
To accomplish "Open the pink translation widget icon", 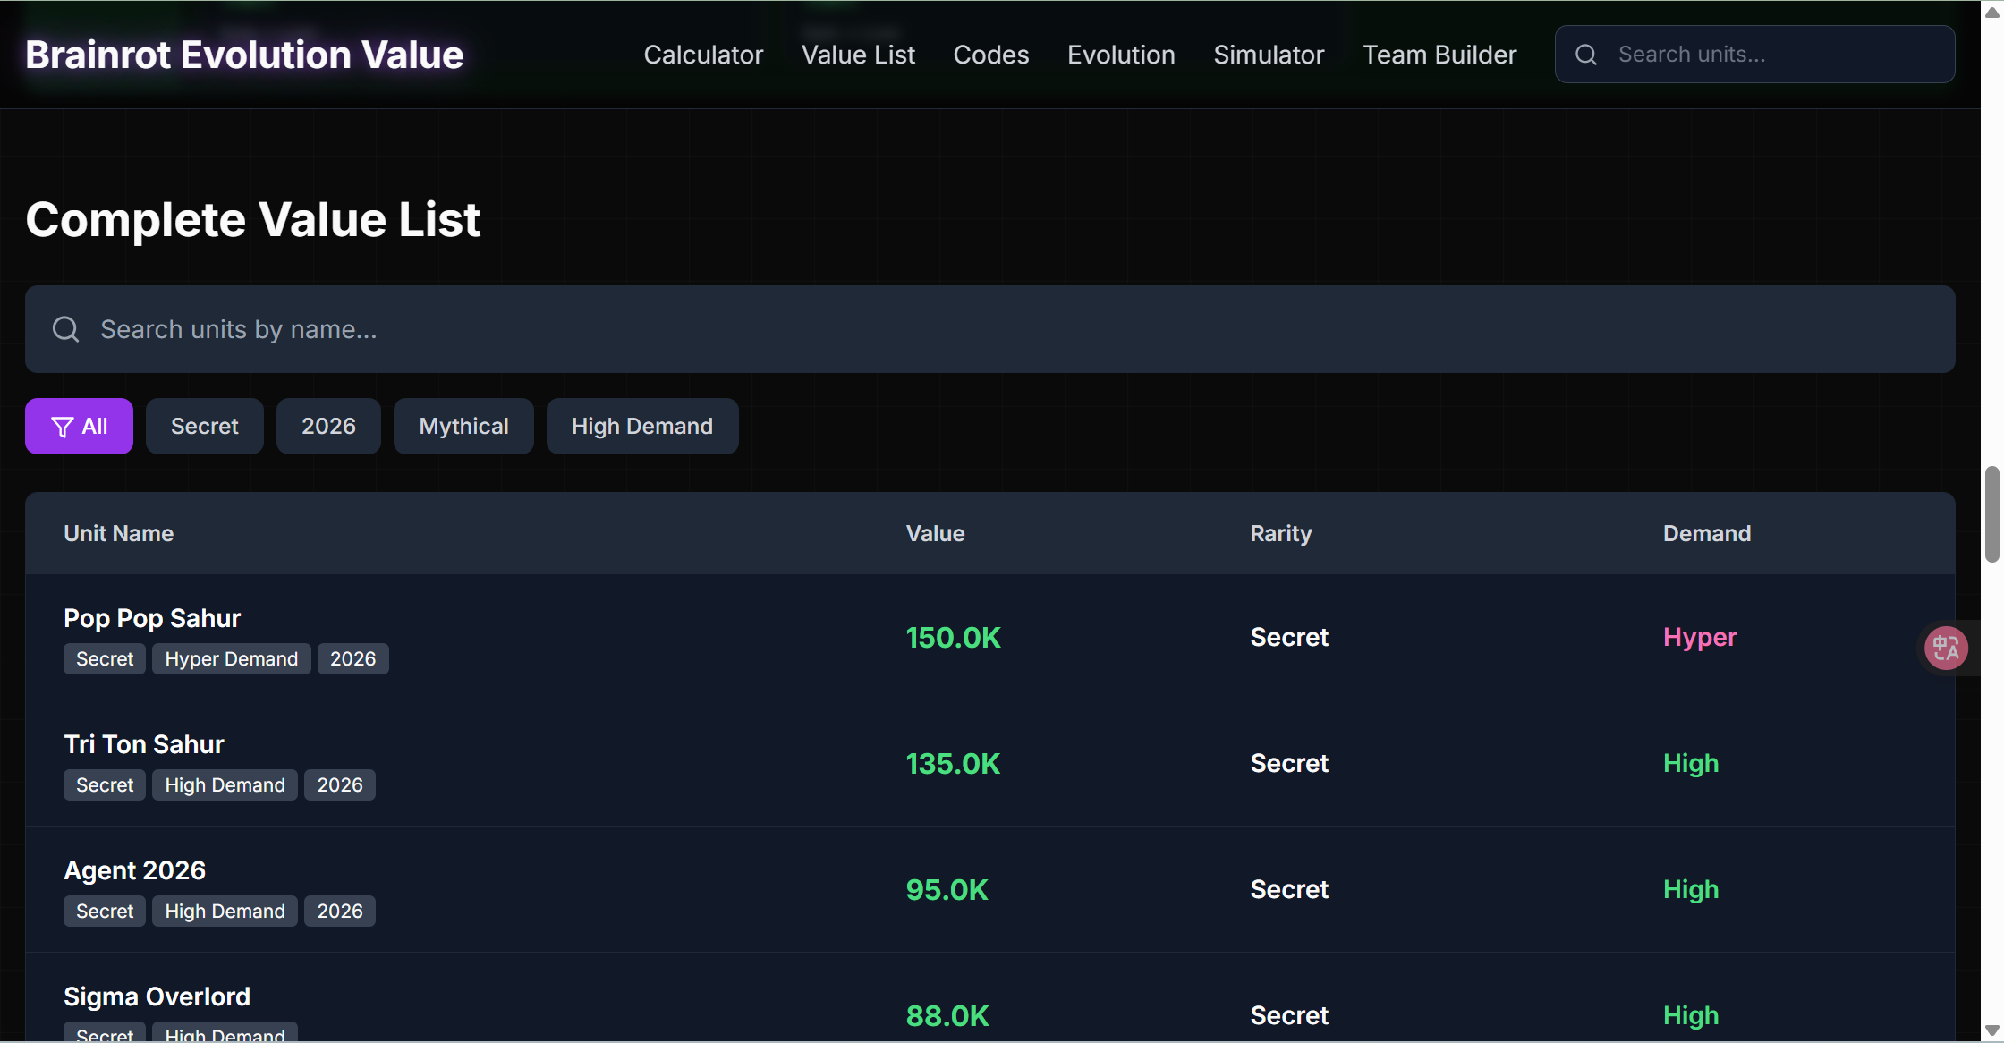I will click(1946, 648).
